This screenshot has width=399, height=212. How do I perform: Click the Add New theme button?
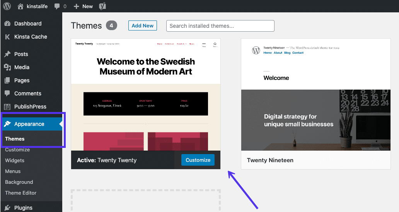pos(143,25)
